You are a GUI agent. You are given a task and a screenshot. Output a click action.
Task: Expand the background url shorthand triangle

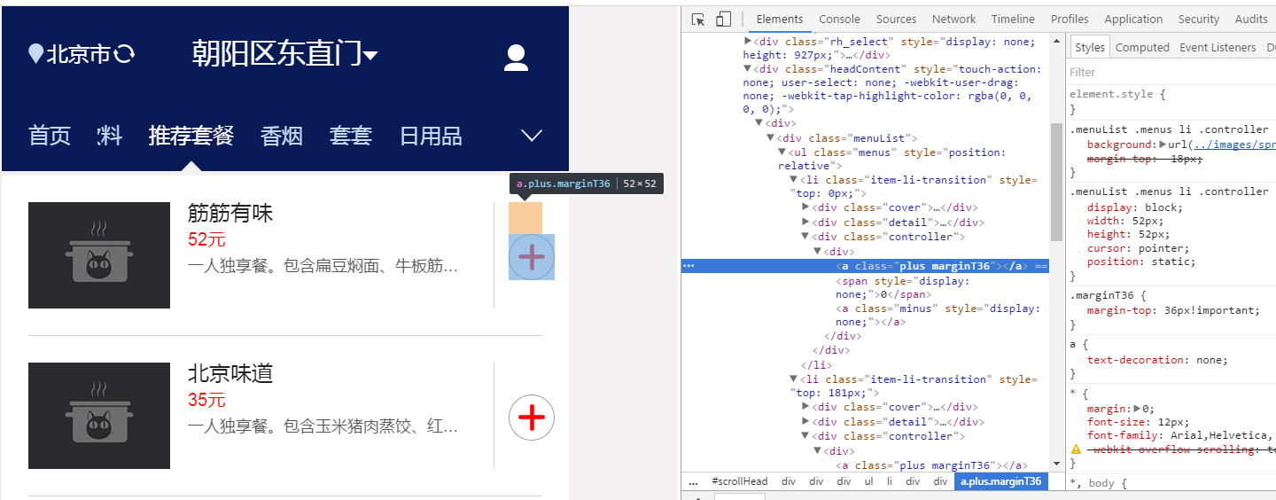point(1163,145)
